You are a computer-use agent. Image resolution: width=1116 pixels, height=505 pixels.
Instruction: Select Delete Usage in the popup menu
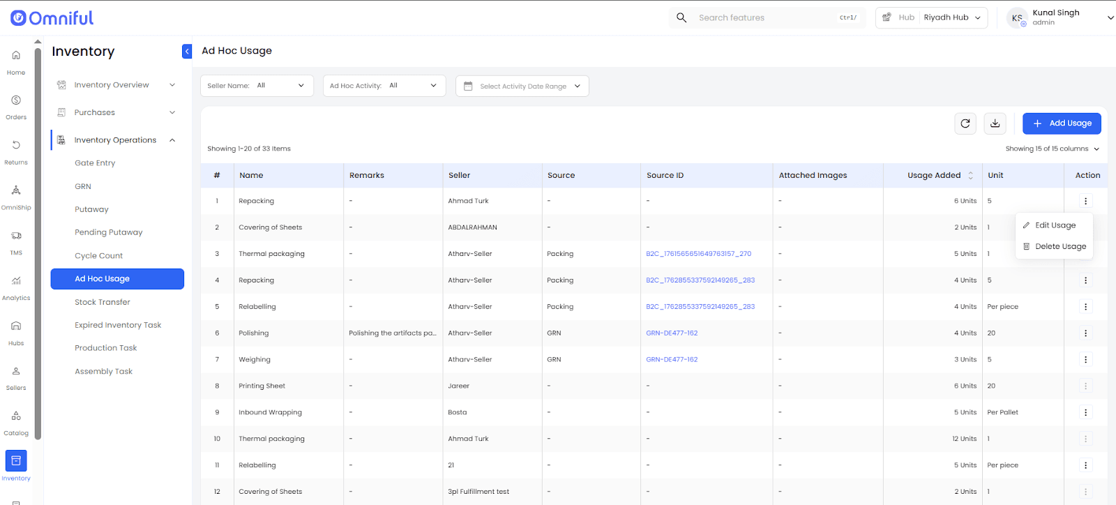[1060, 246]
